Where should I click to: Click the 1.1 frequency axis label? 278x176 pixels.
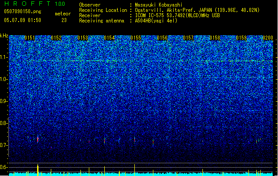[x=4, y=57]
